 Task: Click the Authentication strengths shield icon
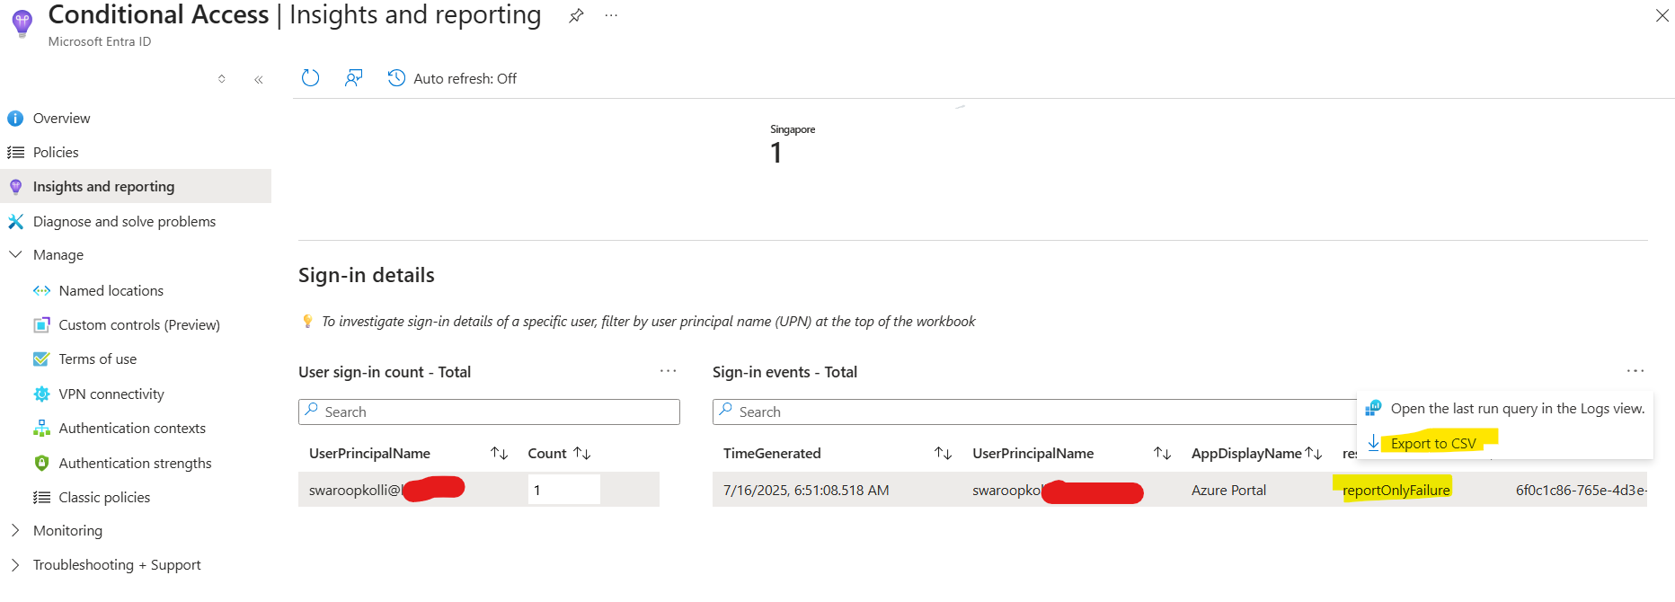coord(41,463)
